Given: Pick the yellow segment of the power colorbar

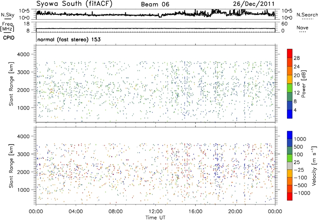Looking at the screenshot, I should click(x=290, y=79).
